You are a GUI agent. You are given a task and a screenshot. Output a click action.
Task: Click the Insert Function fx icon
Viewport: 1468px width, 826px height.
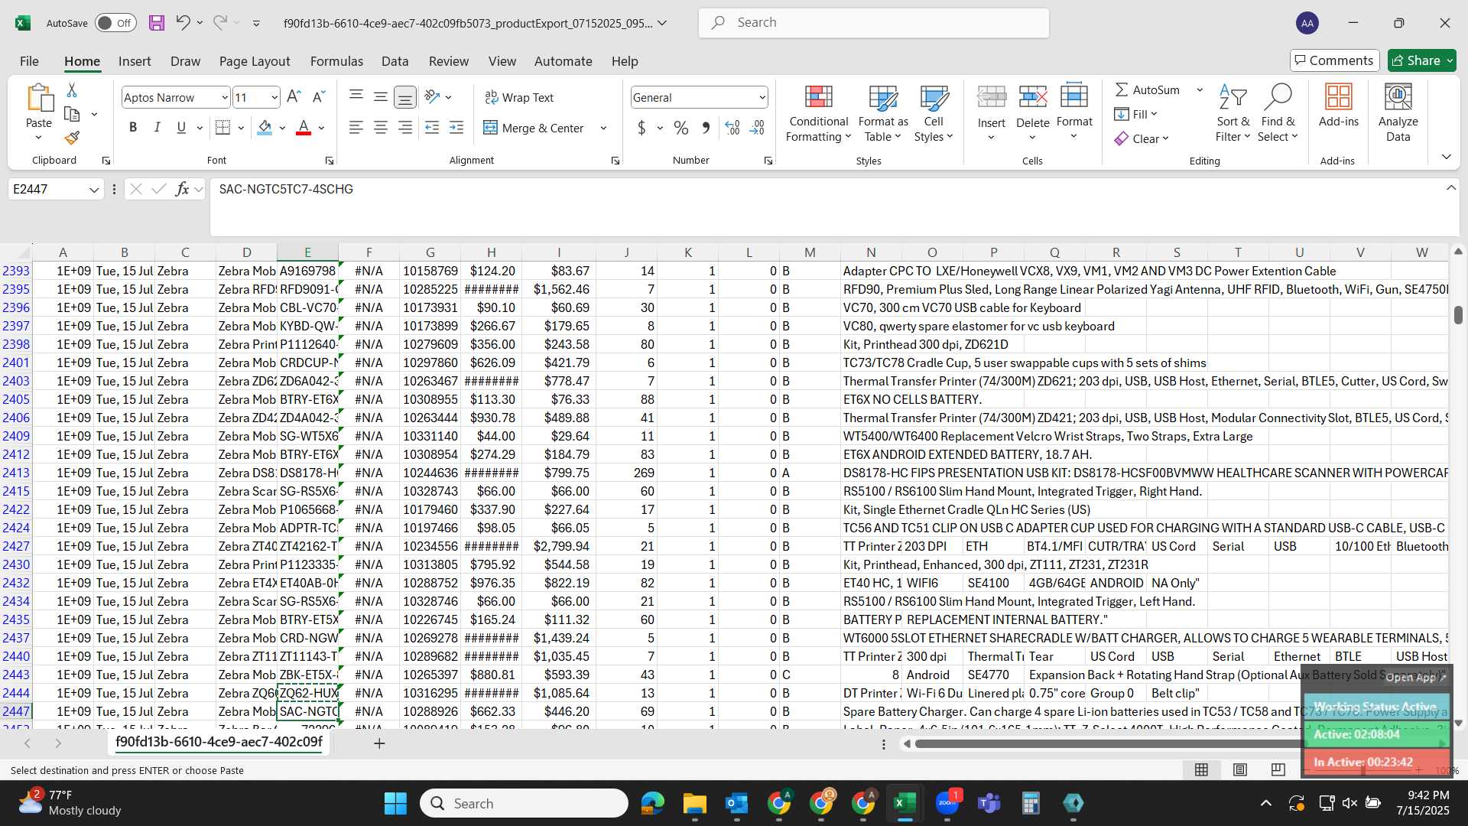click(182, 189)
